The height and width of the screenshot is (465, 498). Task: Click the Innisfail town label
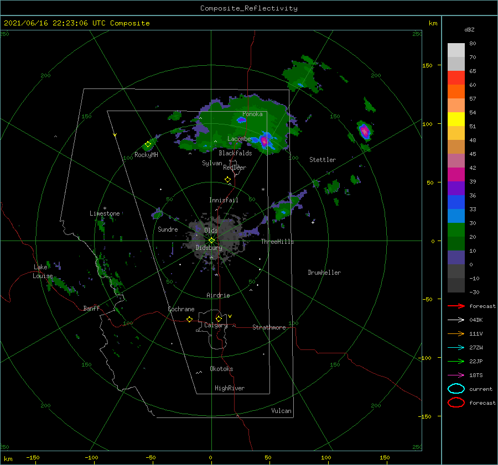[224, 200]
